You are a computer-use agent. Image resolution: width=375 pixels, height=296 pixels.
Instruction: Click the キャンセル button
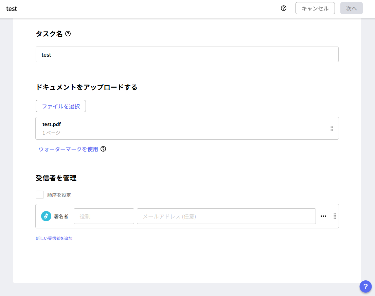pyautogui.click(x=315, y=8)
